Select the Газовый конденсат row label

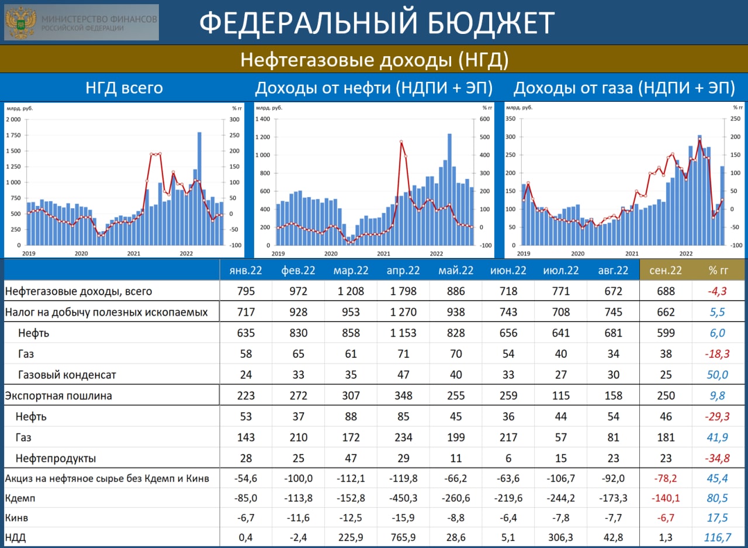click(67, 375)
